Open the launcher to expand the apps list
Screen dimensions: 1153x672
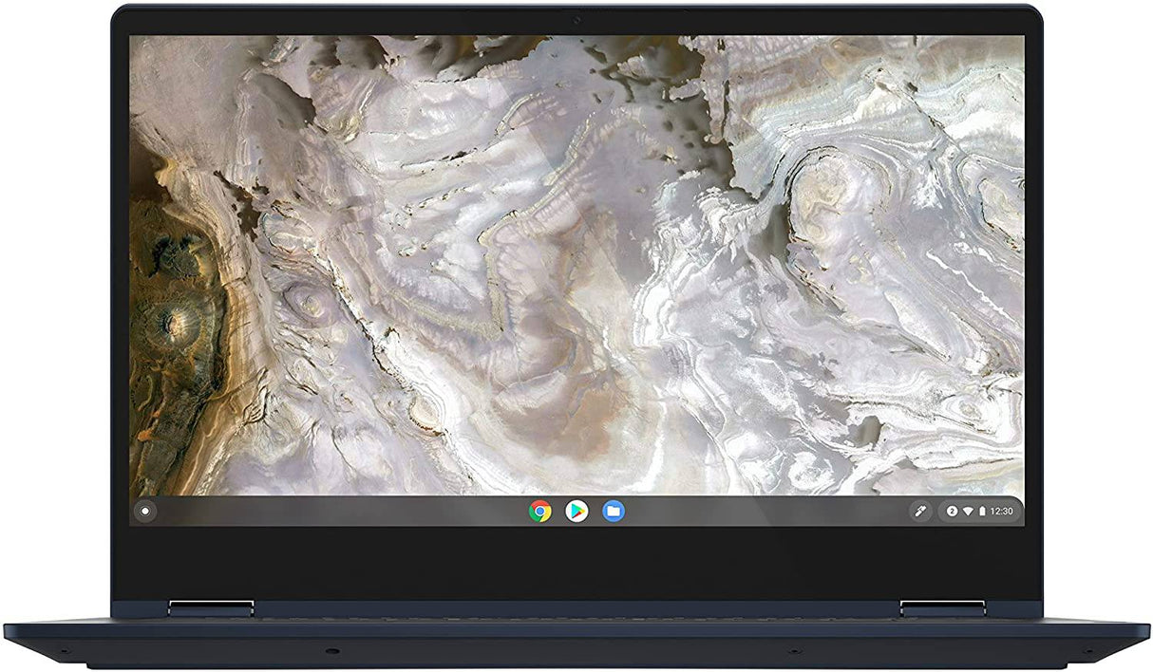143,511
